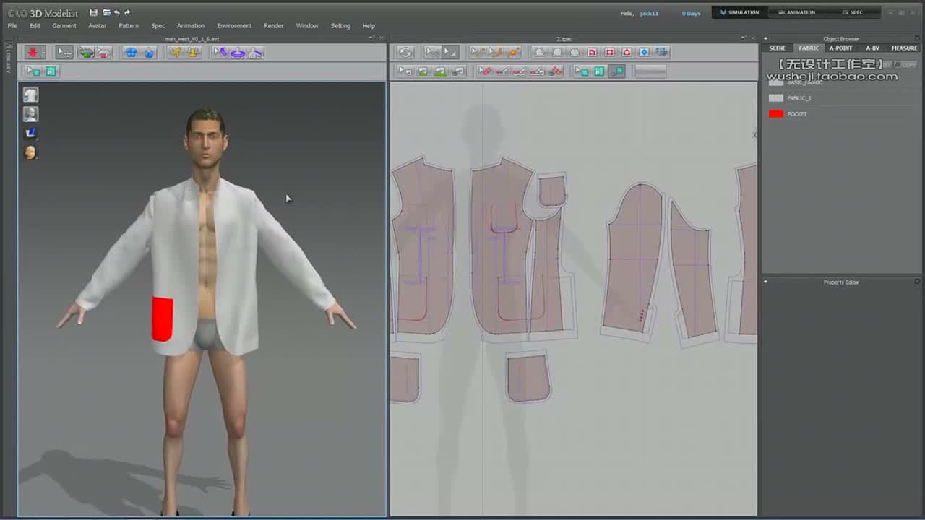Open the Render menu
The width and height of the screenshot is (925, 520).
pos(273,26)
